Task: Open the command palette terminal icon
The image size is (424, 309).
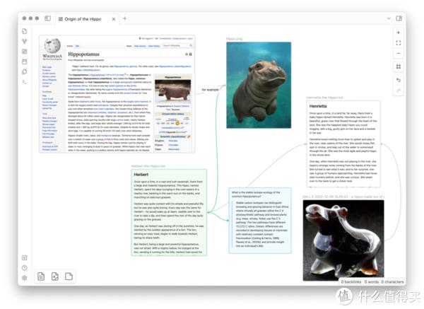Action: click(x=24, y=82)
